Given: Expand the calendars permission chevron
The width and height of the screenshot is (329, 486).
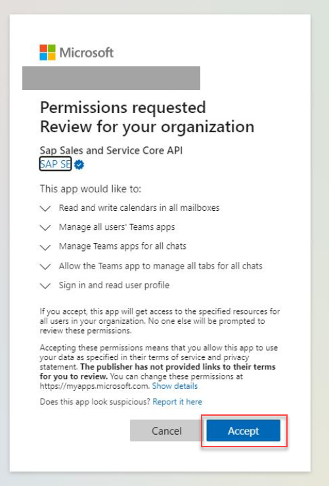Looking at the screenshot, I should coord(45,208).
